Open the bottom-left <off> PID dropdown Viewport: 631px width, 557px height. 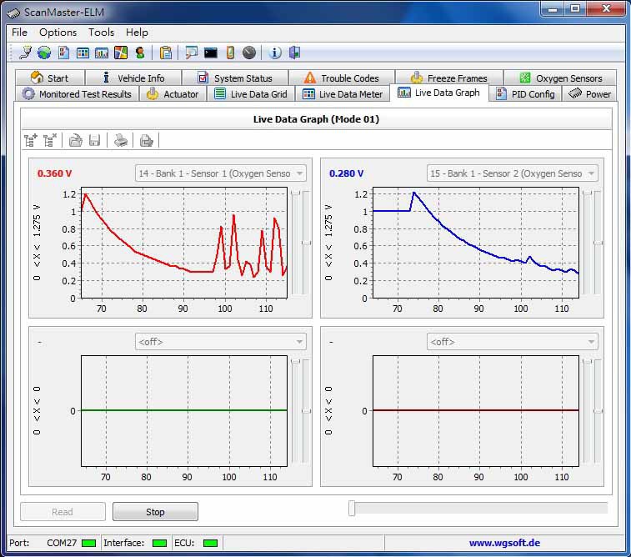point(221,342)
